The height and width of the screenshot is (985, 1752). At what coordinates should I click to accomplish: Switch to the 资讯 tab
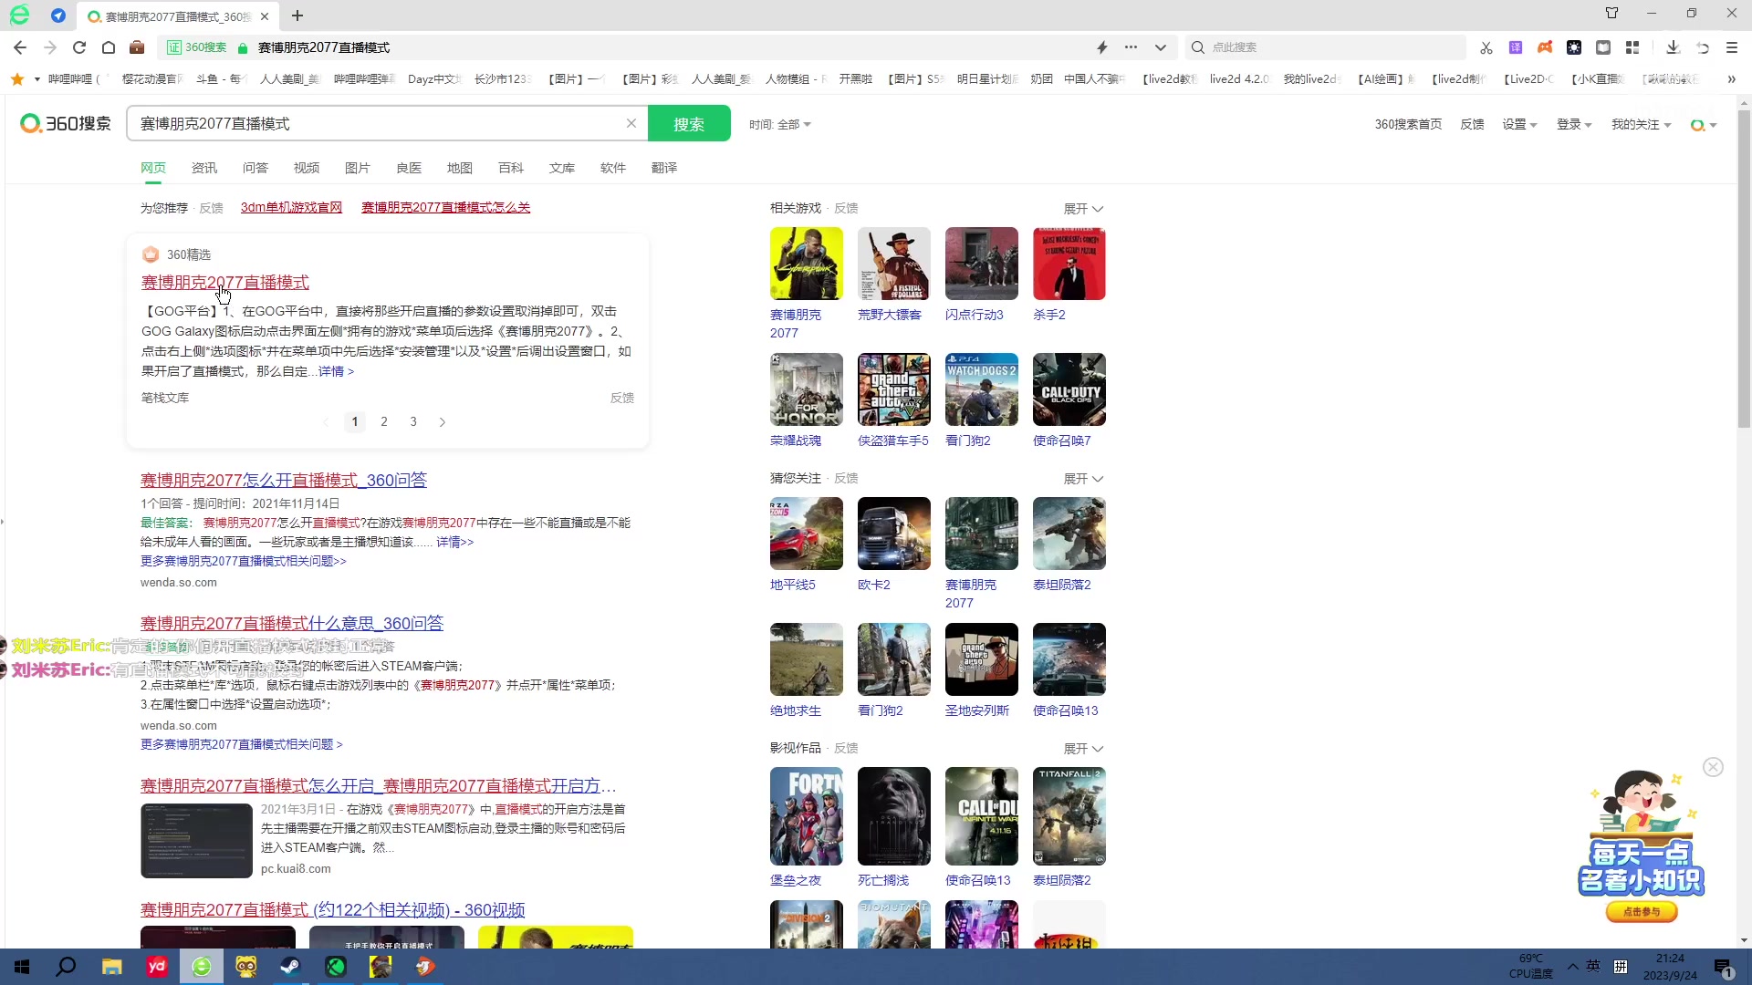coord(204,168)
